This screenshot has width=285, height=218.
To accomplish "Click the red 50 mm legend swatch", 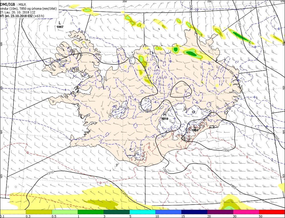I will coord(272,212).
